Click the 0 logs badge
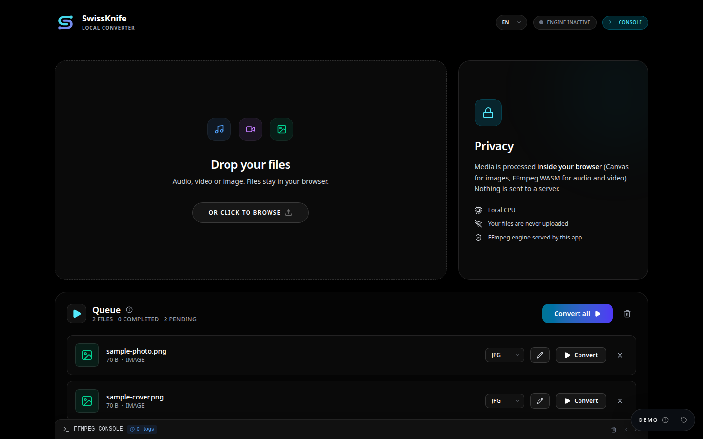The height and width of the screenshot is (439, 703). pos(142,429)
